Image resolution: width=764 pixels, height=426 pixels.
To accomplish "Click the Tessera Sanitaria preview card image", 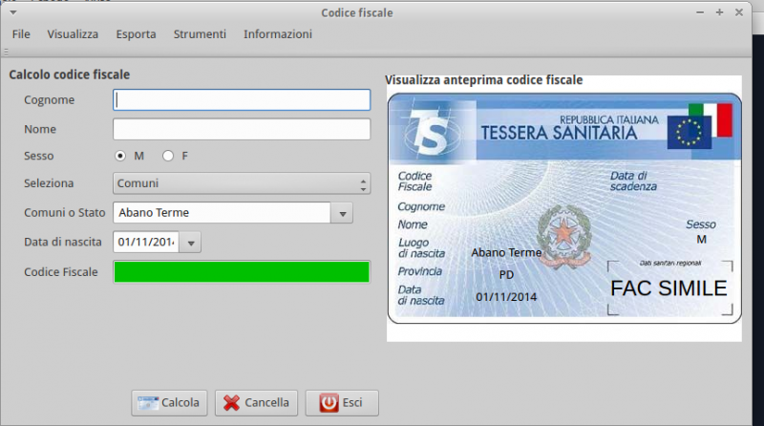I will (x=564, y=208).
